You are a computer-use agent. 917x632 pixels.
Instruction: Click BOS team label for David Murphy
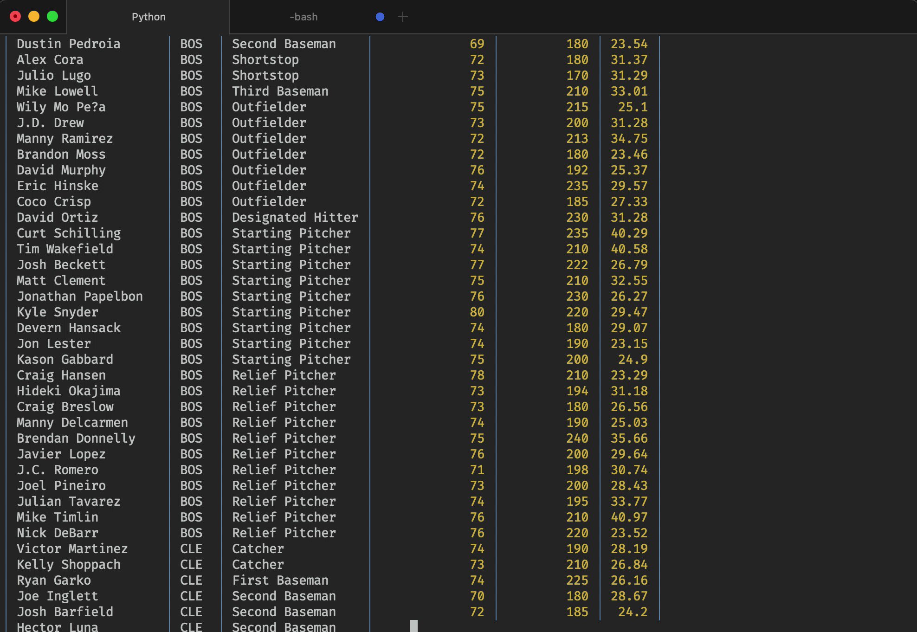coord(192,169)
